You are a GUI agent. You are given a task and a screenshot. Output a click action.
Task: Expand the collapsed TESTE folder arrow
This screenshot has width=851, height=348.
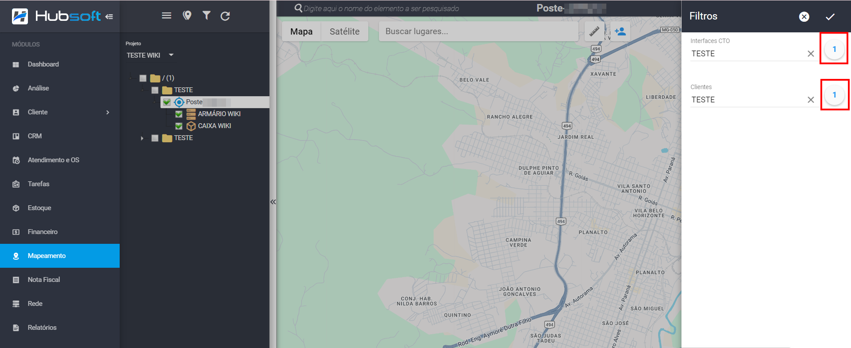pos(142,138)
